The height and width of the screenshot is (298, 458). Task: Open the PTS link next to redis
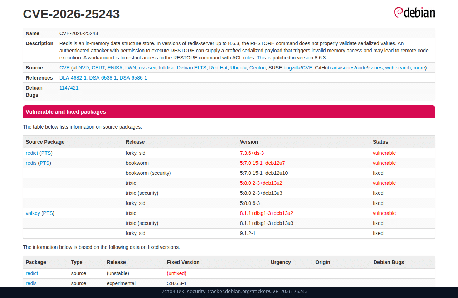(45, 163)
